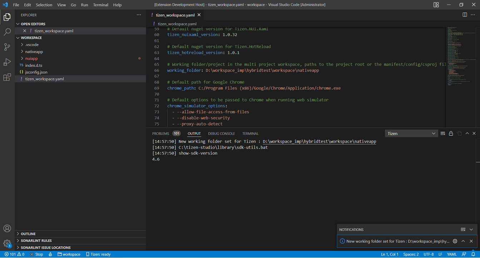Switch to the Debug Console tab

[221, 134]
